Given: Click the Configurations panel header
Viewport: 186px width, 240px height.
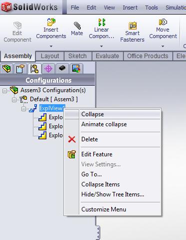Looking at the screenshot, I should 47,81.
